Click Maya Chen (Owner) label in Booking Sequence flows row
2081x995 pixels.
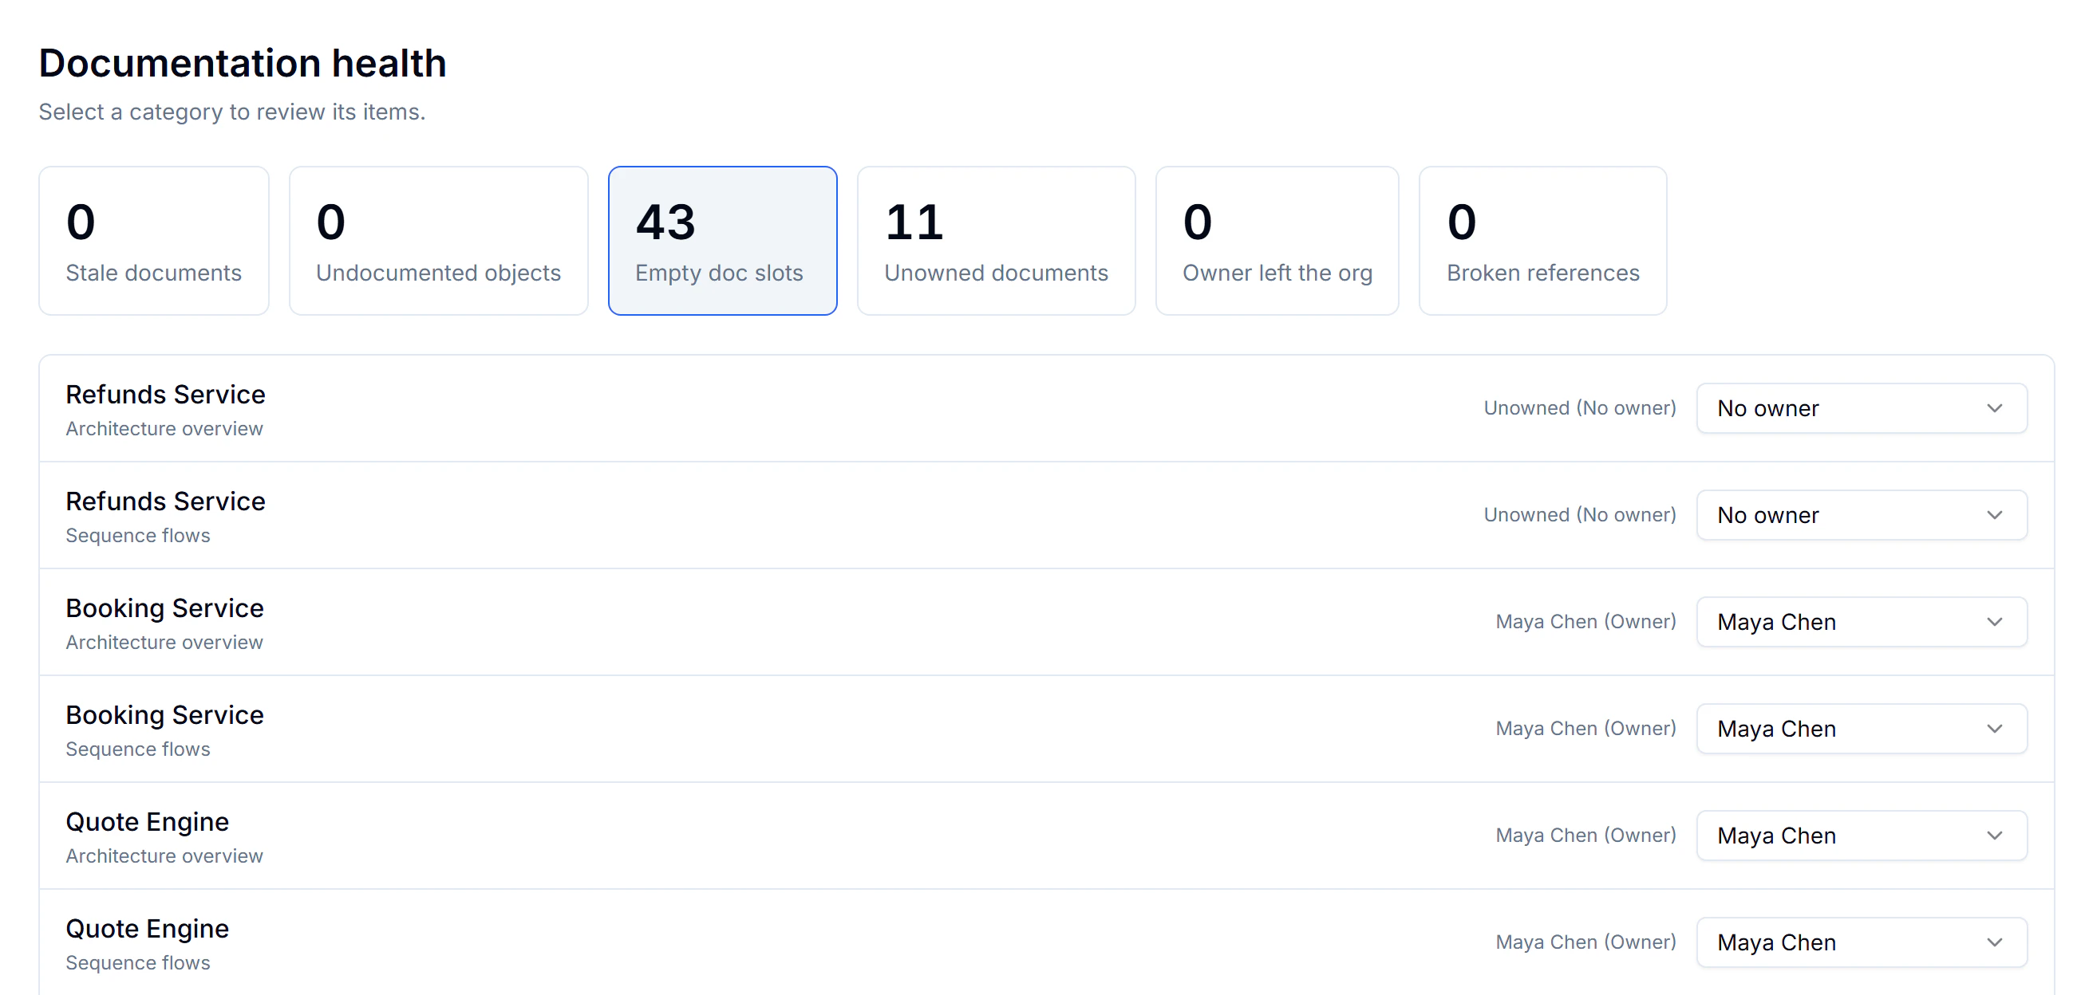point(1585,728)
